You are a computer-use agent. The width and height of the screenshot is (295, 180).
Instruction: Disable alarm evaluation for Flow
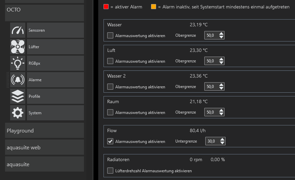pyautogui.click(x=110, y=141)
